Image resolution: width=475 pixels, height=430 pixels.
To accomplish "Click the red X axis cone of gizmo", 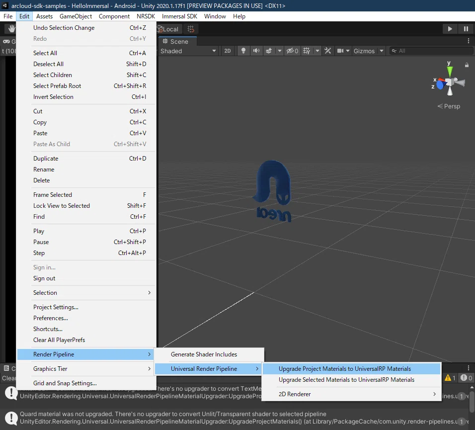I will [x=442, y=81].
